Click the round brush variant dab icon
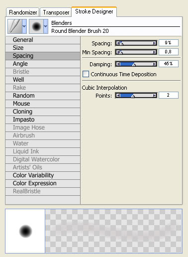Screen dimensions: 188x257 [36, 26]
